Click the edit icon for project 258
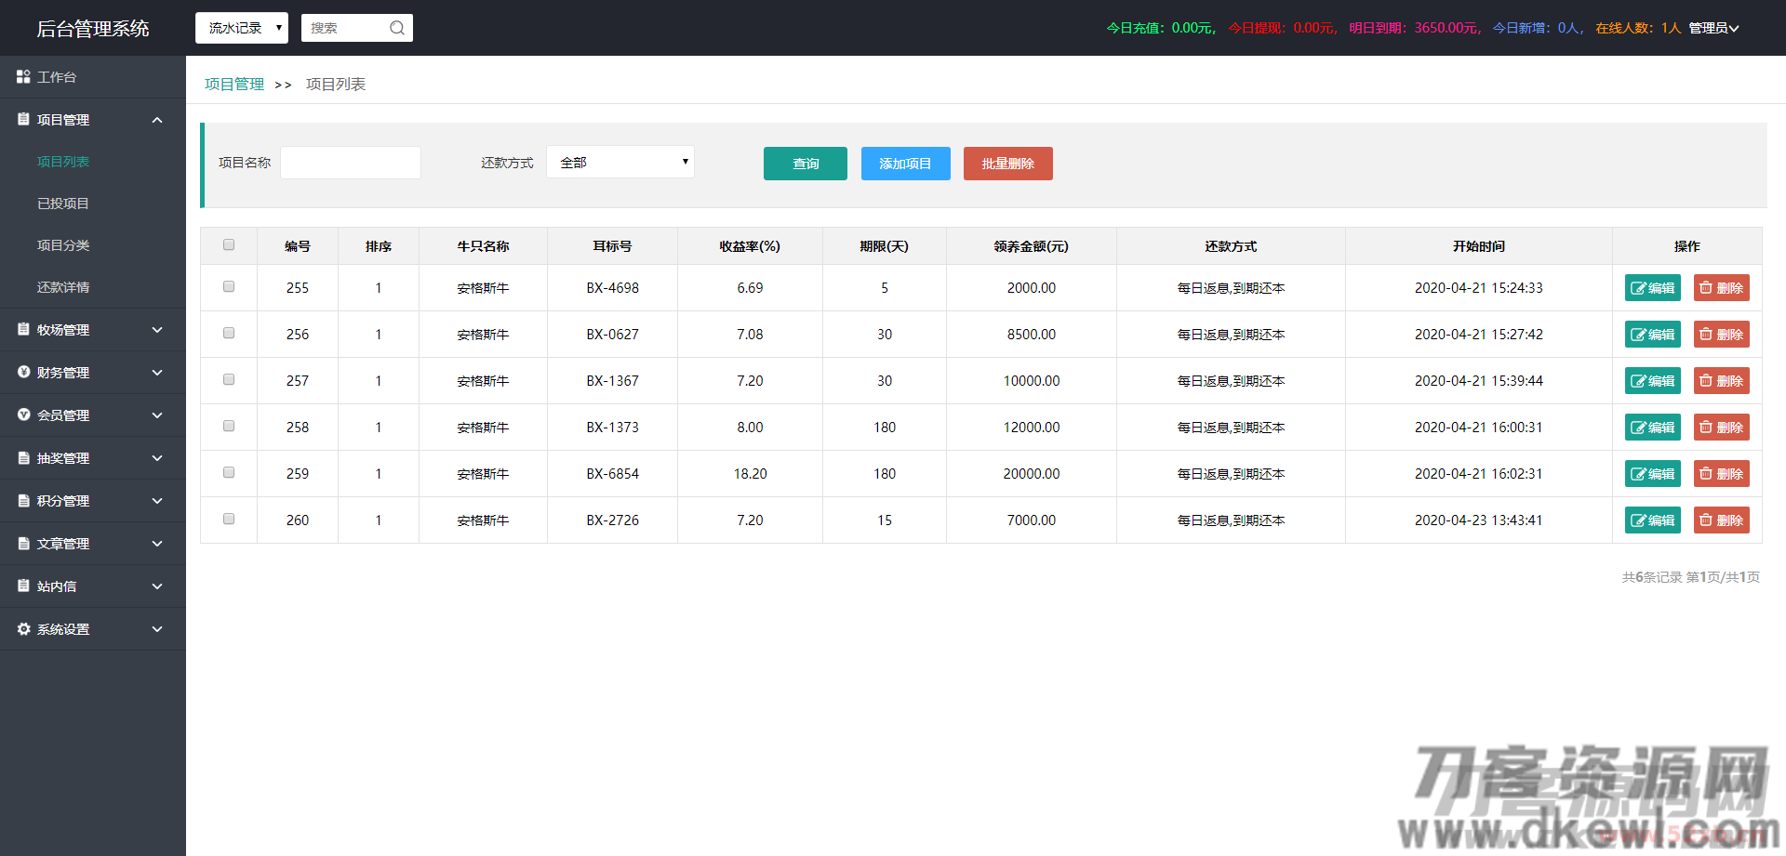This screenshot has width=1786, height=856. [1640, 427]
